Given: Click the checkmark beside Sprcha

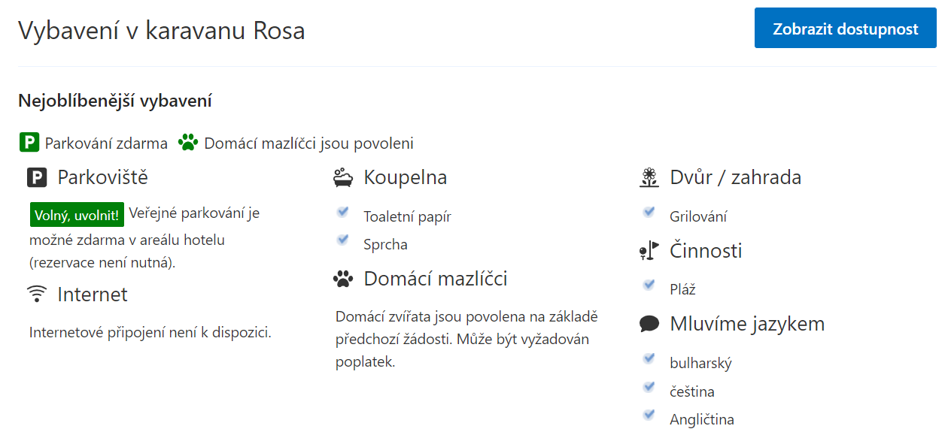Looking at the screenshot, I should pos(343,240).
